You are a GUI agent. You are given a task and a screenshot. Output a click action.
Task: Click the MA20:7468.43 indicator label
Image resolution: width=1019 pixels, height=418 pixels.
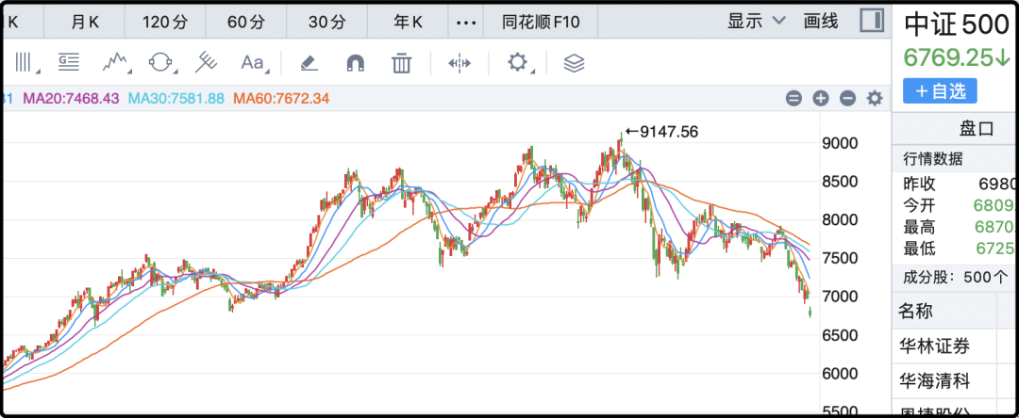[x=72, y=99]
